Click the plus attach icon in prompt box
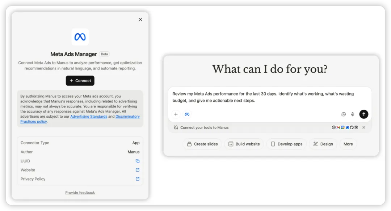 coord(176,114)
